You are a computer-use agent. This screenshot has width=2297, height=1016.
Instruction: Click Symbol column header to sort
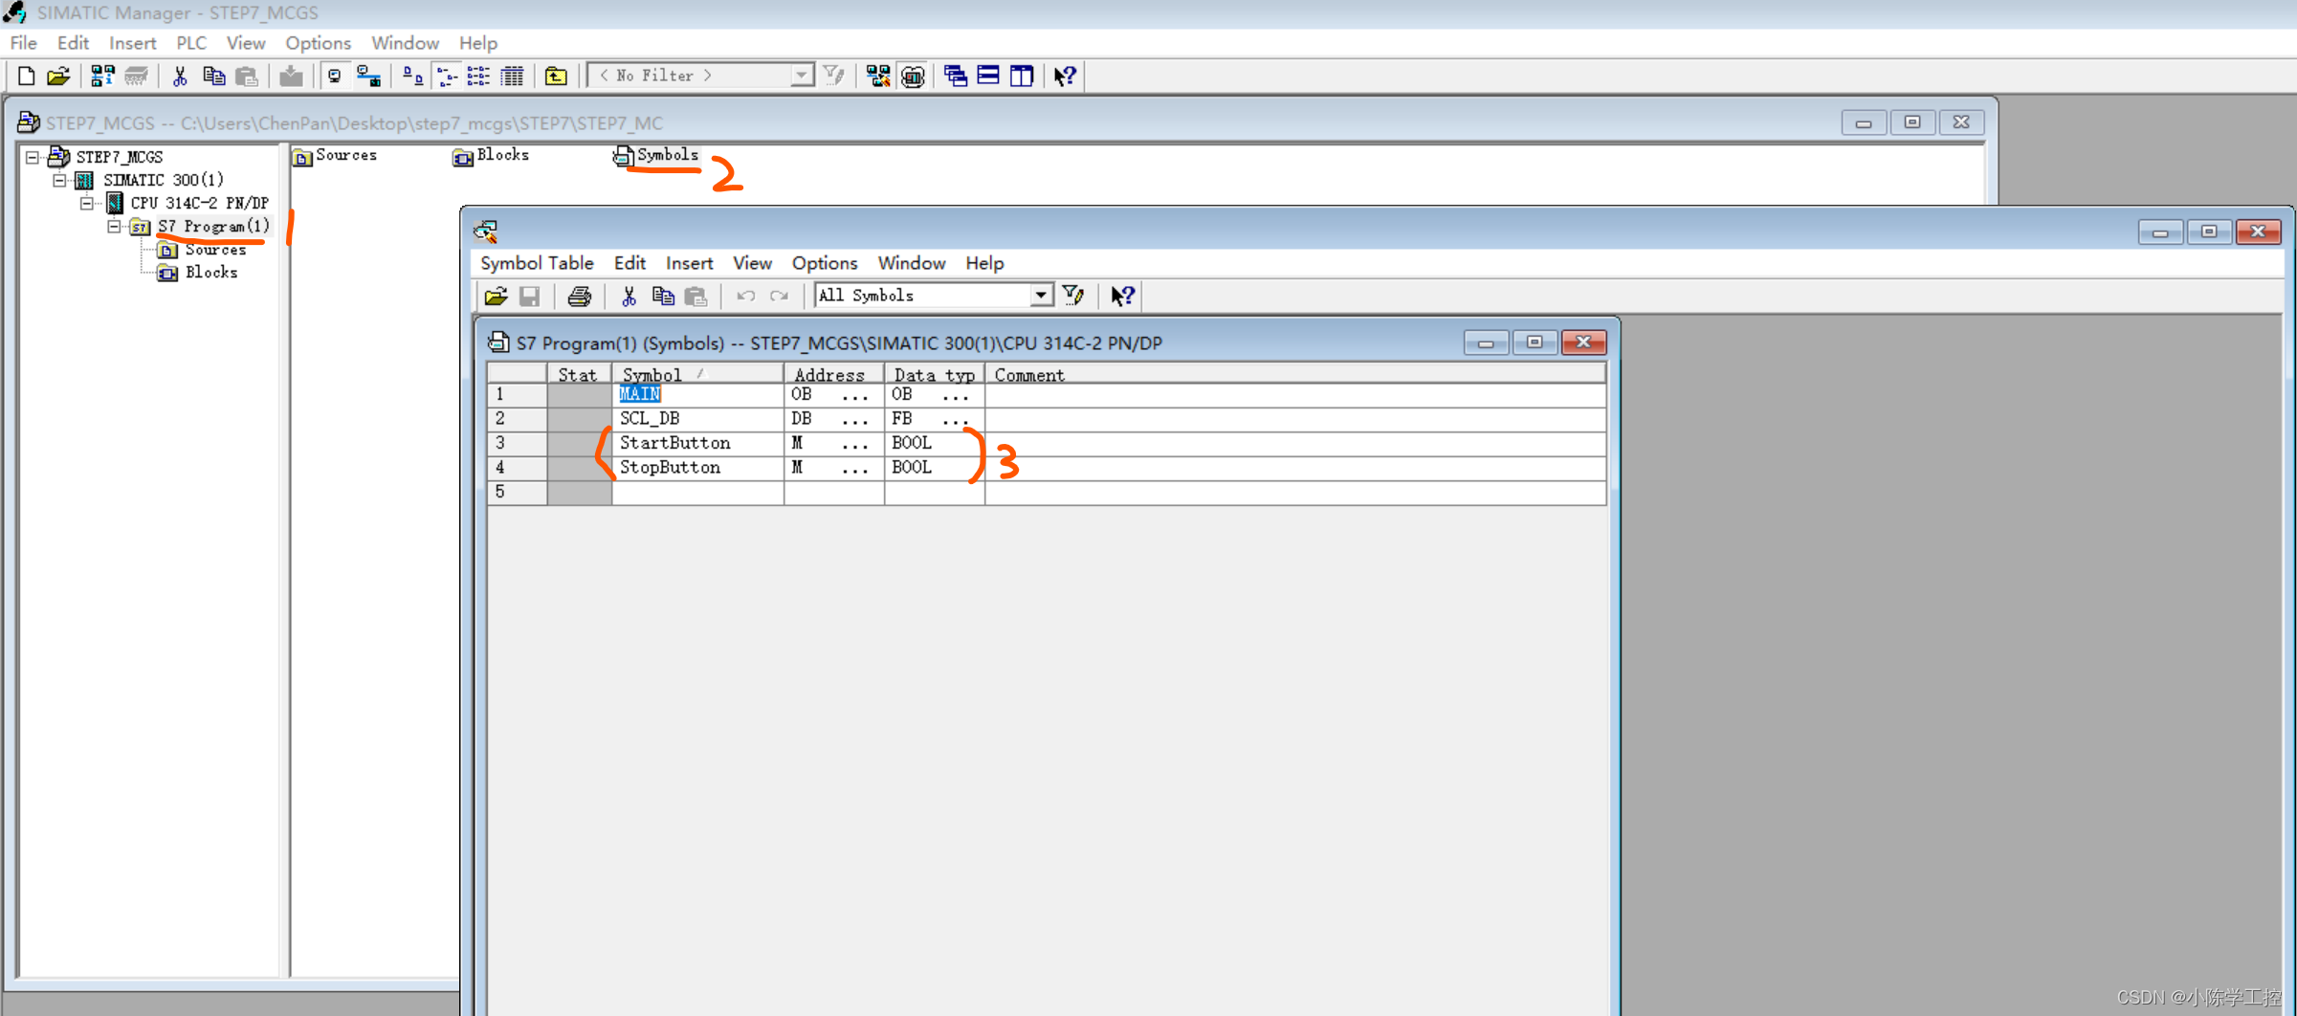point(697,374)
